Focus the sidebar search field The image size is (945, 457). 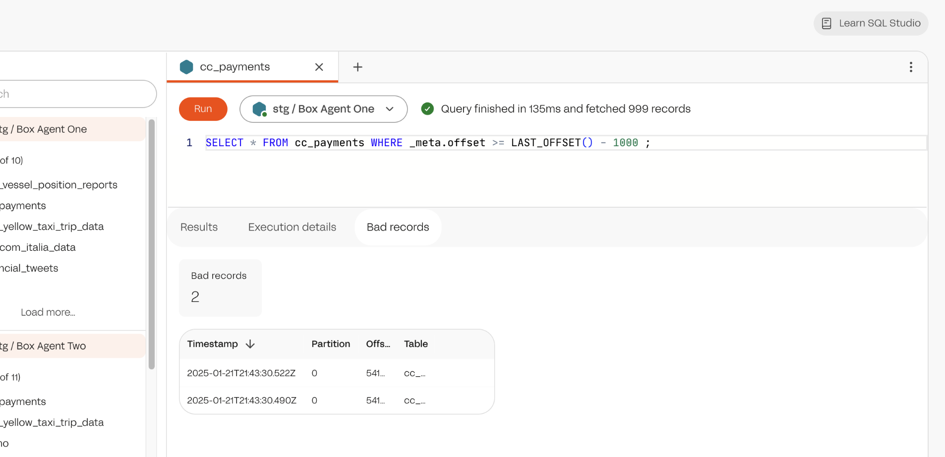74,94
